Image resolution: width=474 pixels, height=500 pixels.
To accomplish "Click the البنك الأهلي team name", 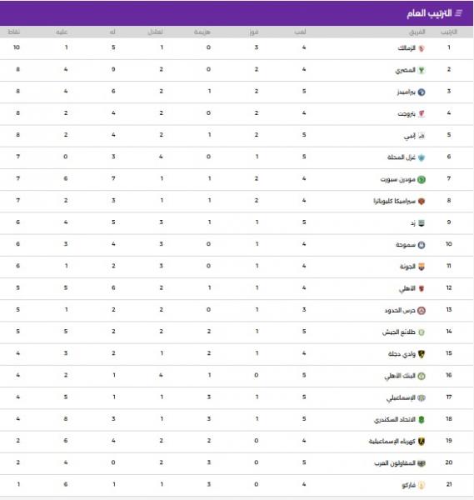I will pos(400,376).
